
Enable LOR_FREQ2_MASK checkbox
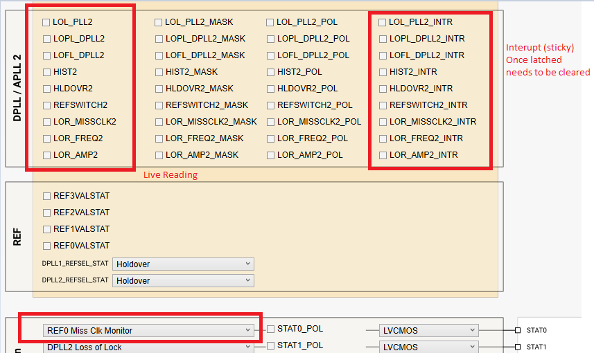[x=159, y=139]
